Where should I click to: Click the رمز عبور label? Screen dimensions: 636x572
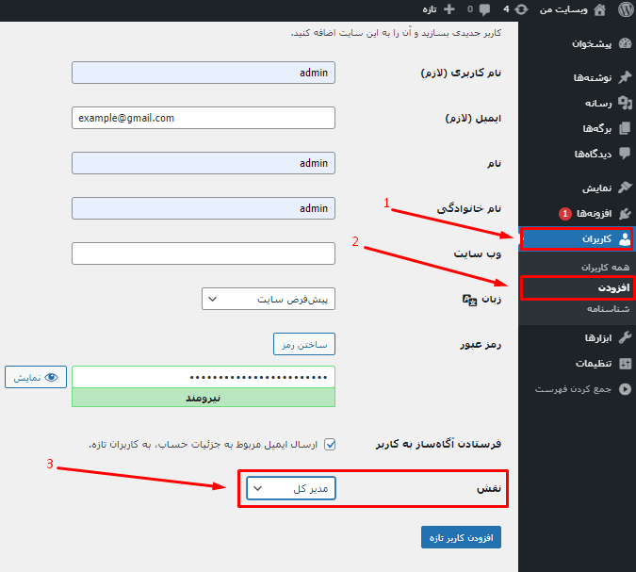[481, 345]
